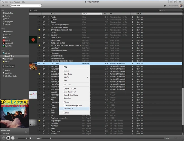Viewport: 184px width, 141px height.
Task: Open Radio app
Action: pyautogui.click(x=6, y=37)
